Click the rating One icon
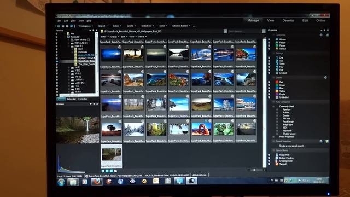350x197 pixels. (277, 57)
